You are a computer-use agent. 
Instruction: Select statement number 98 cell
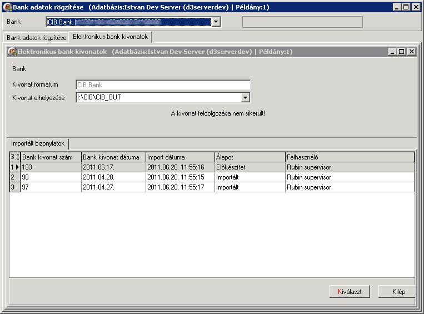[51, 177]
